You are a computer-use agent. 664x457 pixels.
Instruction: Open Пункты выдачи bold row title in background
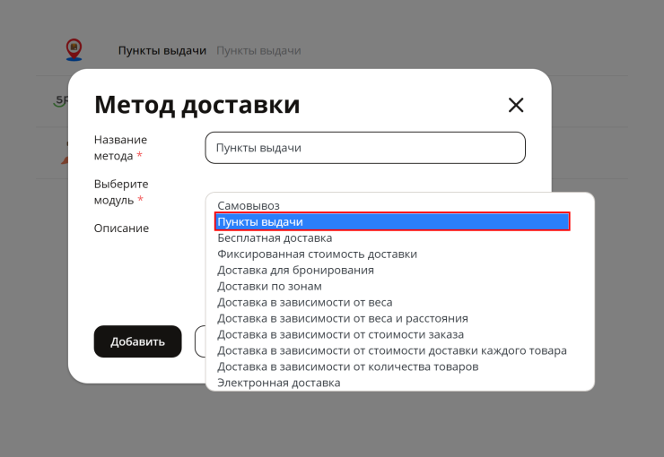point(162,50)
